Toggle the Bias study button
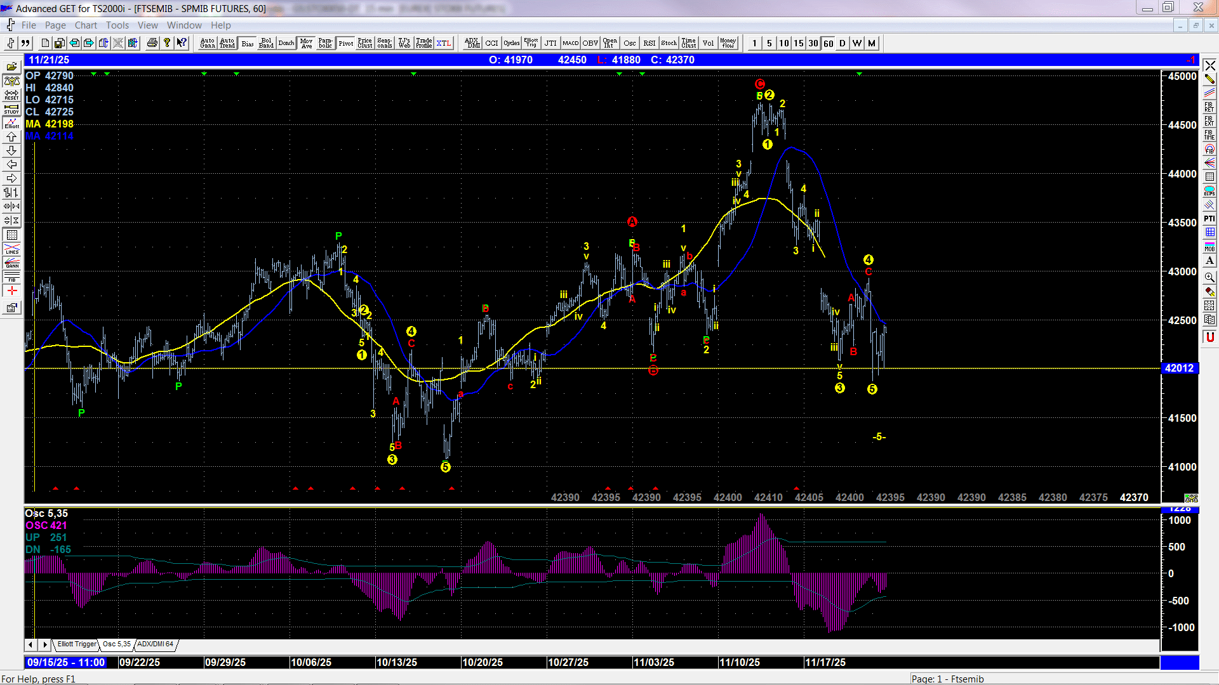 click(x=248, y=43)
